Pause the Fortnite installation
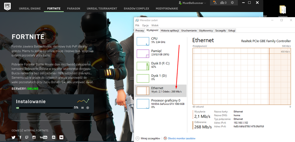 click(x=82, y=108)
